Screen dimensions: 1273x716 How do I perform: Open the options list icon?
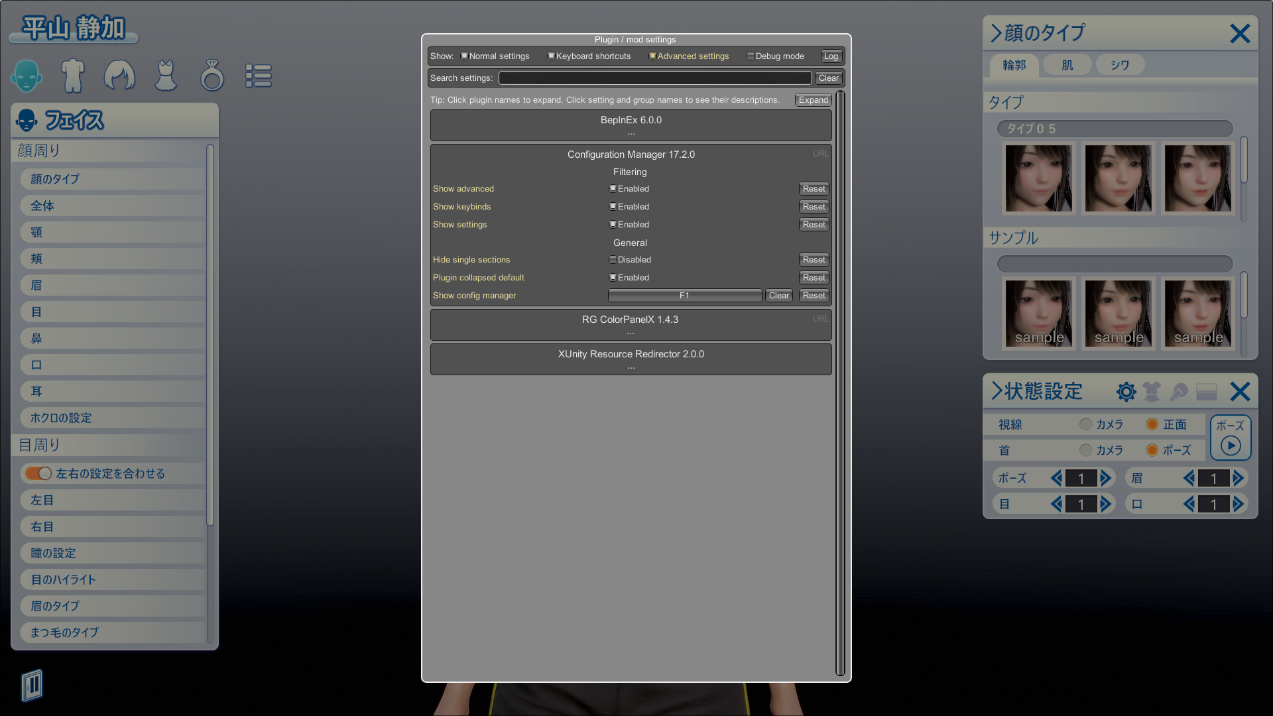(x=259, y=76)
